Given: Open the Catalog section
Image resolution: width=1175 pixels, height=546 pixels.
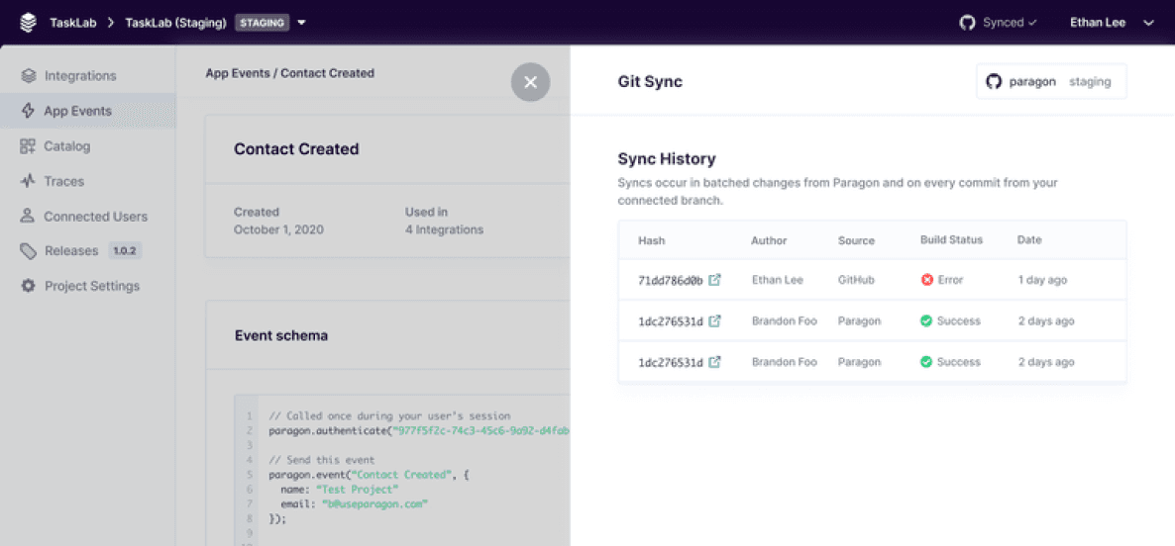Looking at the screenshot, I should coord(66,145).
